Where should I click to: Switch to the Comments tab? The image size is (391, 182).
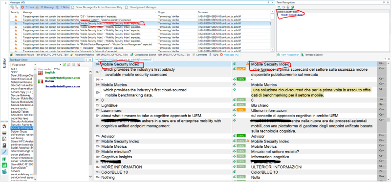point(200,55)
